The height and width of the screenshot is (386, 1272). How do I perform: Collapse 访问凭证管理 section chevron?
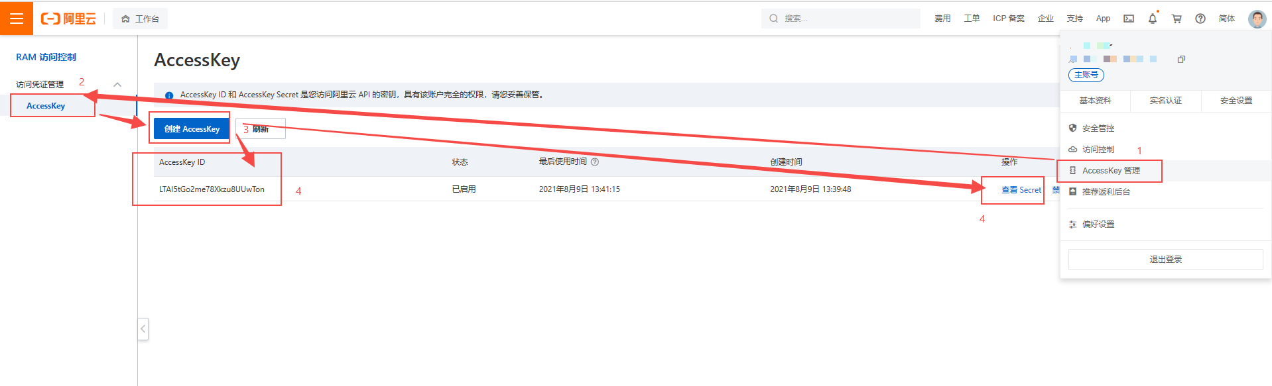[117, 84]
